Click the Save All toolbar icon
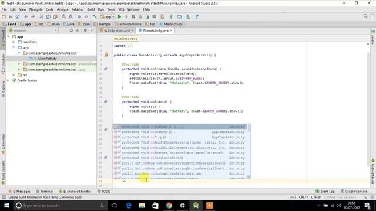 (11, 16)
